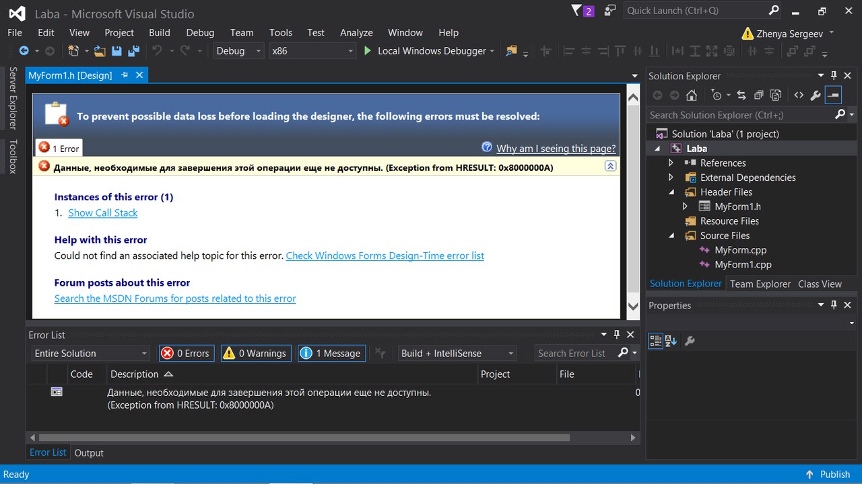Select MyForm.cpp in Solution Explorer
The image size is (862, 484).
coord(740,250)
